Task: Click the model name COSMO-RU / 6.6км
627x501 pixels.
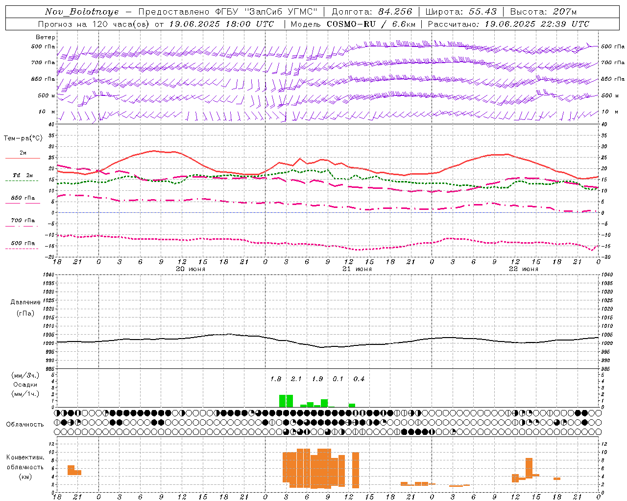Action: tap(371, 24)
